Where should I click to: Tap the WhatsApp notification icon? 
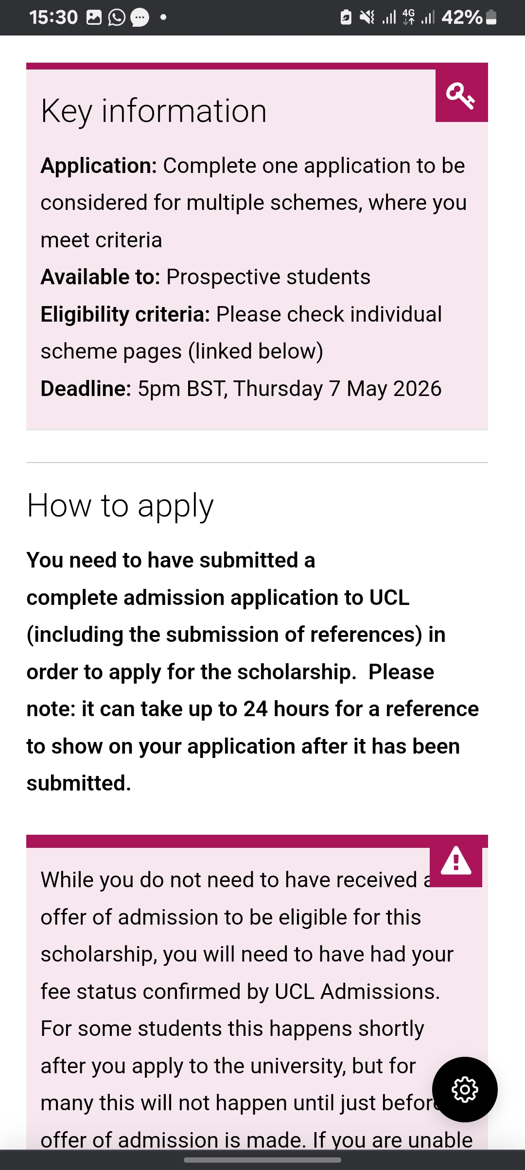click(x=117, y=18)
